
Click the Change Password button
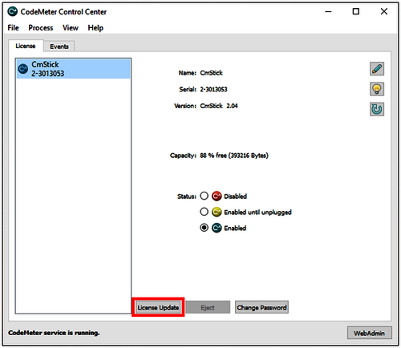click(261, 307)
